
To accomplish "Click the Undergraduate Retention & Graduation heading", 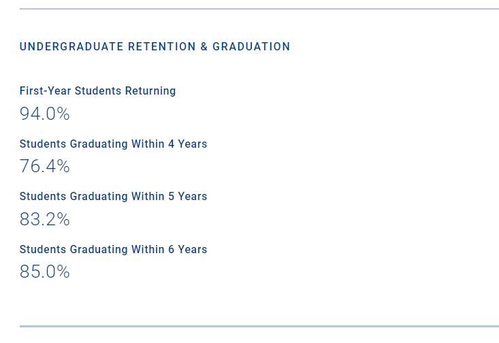I will [x=155, y=47].
